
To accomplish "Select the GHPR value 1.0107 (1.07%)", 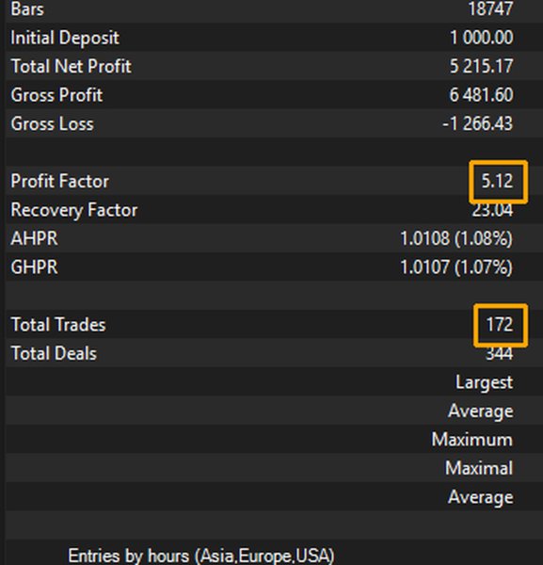I will point(456,267).
